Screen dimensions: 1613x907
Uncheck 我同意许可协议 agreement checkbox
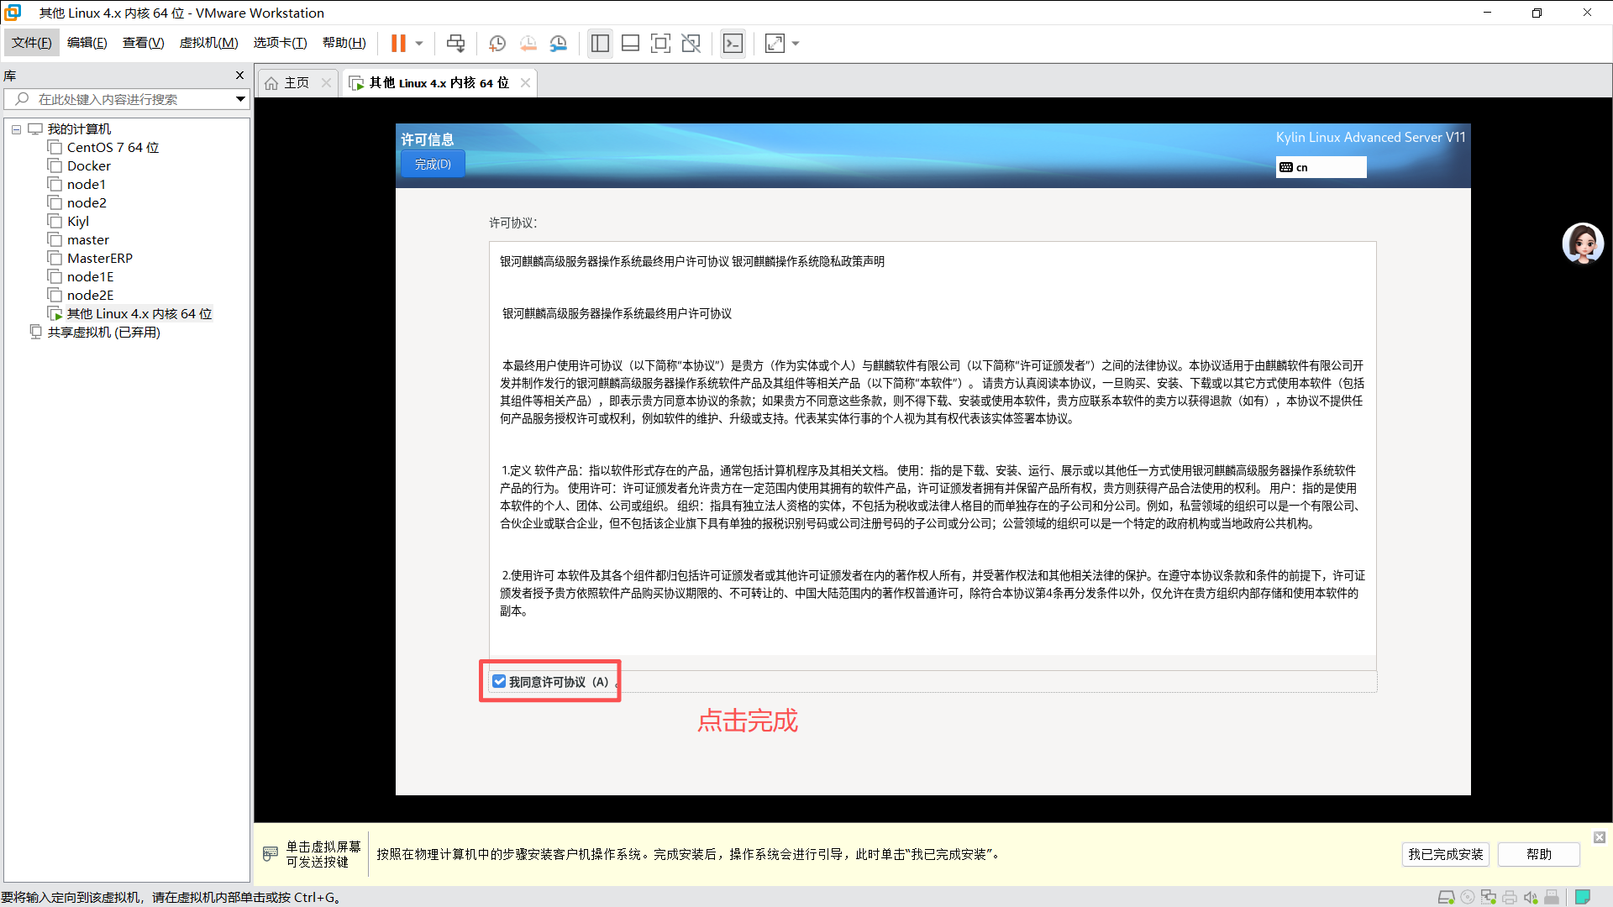tap(500, 681)
